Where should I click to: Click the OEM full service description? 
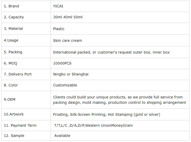click(119, 100)
